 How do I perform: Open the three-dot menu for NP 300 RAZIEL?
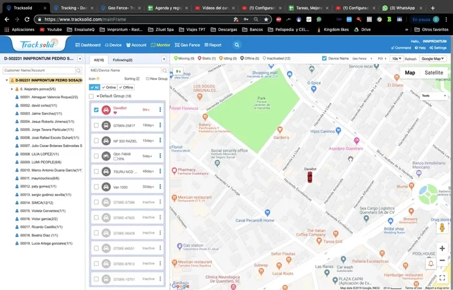coord(160,140)
